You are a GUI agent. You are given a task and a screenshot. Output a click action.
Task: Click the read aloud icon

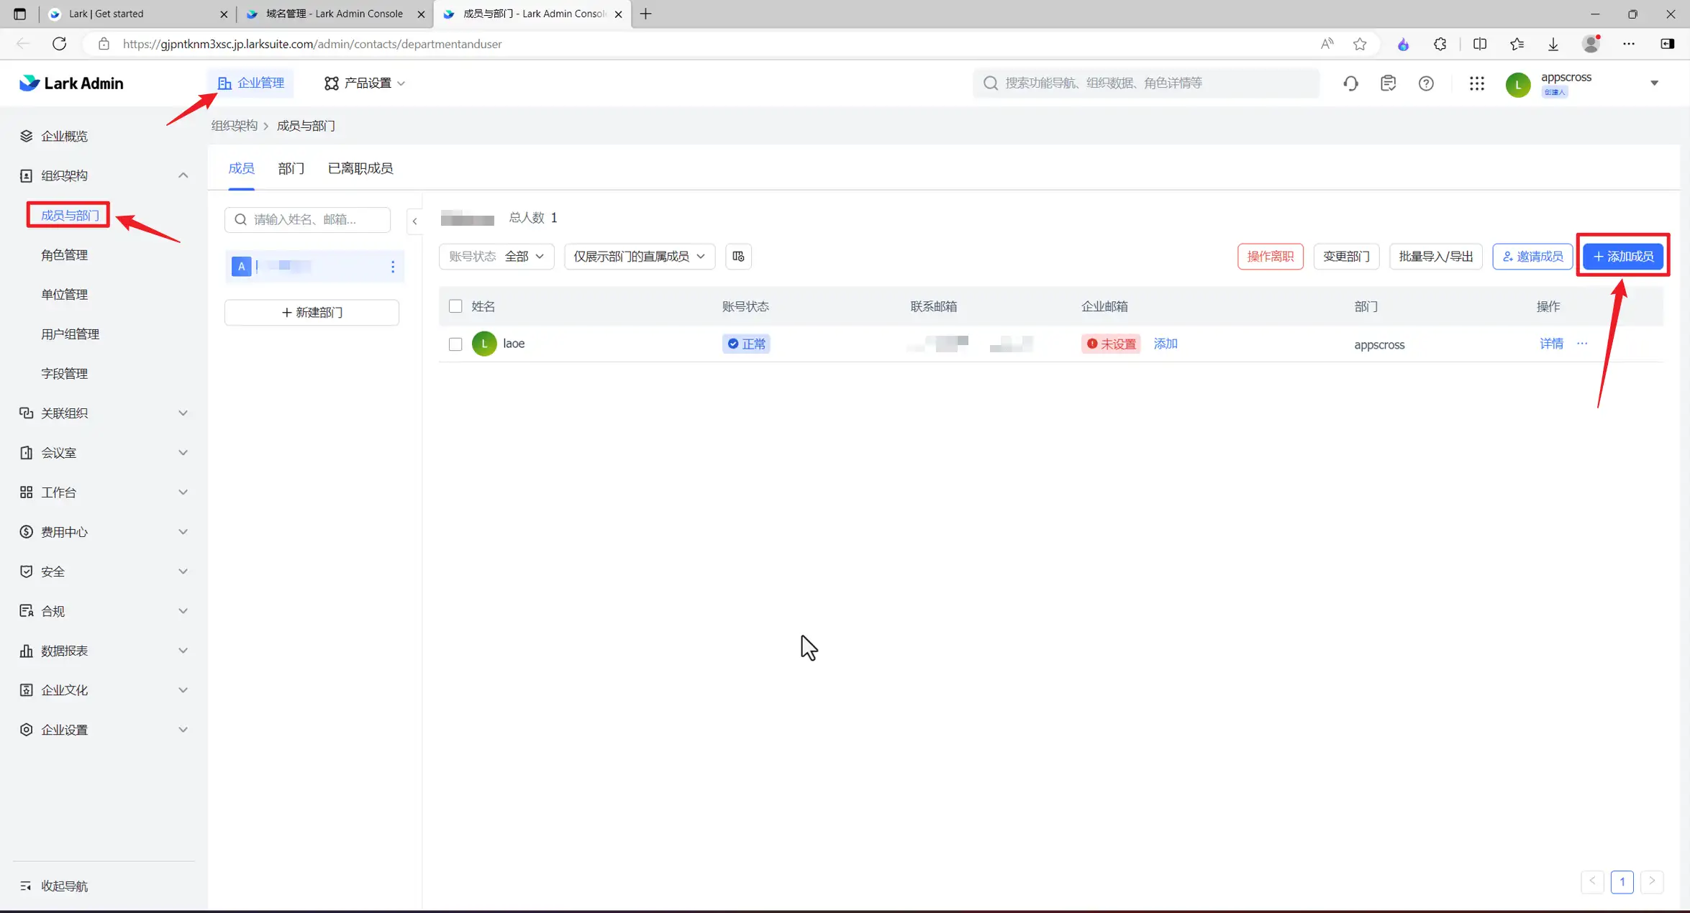[x=1327, y=44]
